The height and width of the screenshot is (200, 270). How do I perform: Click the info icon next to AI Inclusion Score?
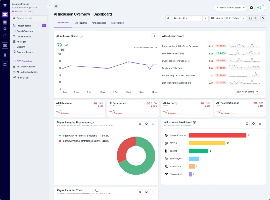[81, 36]
